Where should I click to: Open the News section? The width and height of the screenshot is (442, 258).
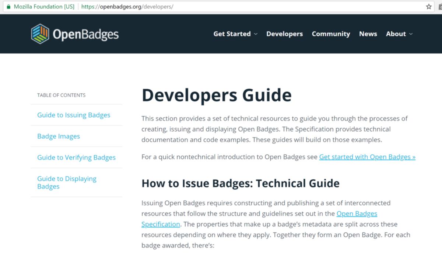[368, 34]
